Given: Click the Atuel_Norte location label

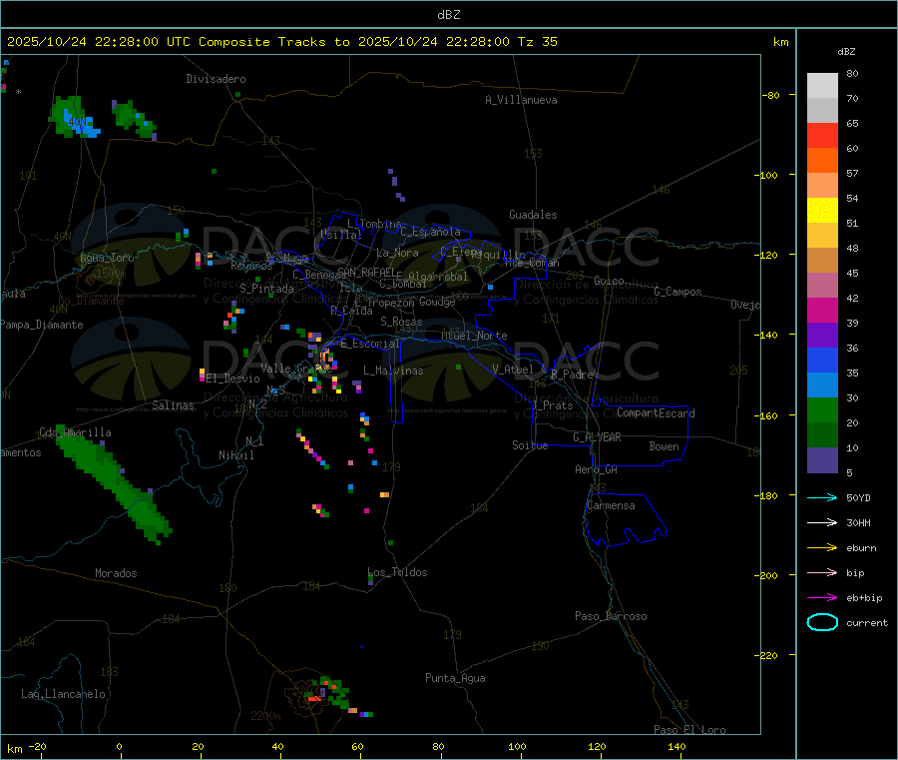Looking at the screenshot, I should 474,336.
